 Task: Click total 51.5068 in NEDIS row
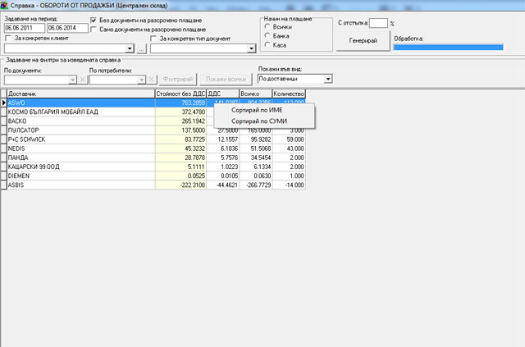click(x=256, y=148)
